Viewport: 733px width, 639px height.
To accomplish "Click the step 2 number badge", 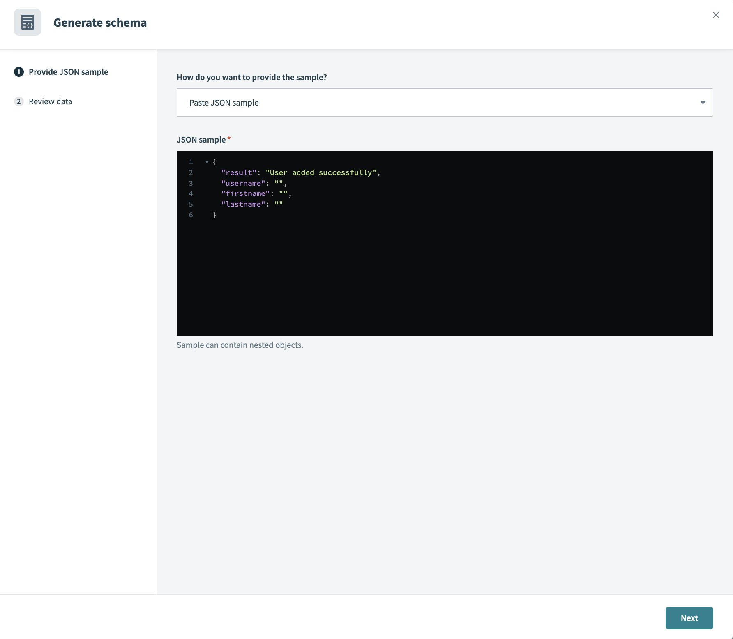I will click(18, 101).
